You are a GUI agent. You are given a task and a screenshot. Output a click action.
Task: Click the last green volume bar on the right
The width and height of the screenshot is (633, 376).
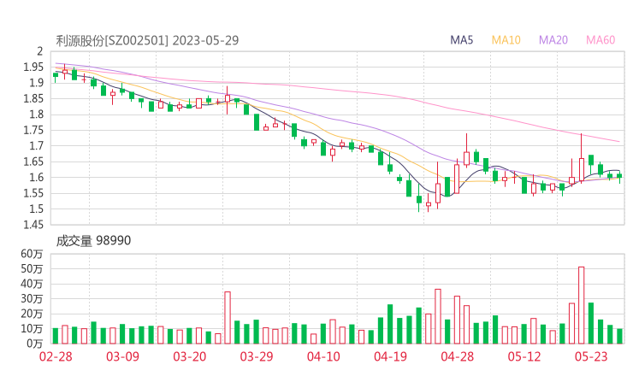point(619,336)
